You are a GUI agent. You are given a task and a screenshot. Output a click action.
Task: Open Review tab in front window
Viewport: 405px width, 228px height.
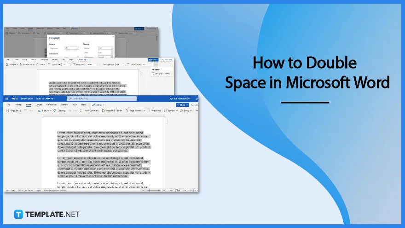click(x=64, y=105)
